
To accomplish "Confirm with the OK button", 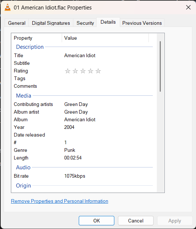I will 97,221.
